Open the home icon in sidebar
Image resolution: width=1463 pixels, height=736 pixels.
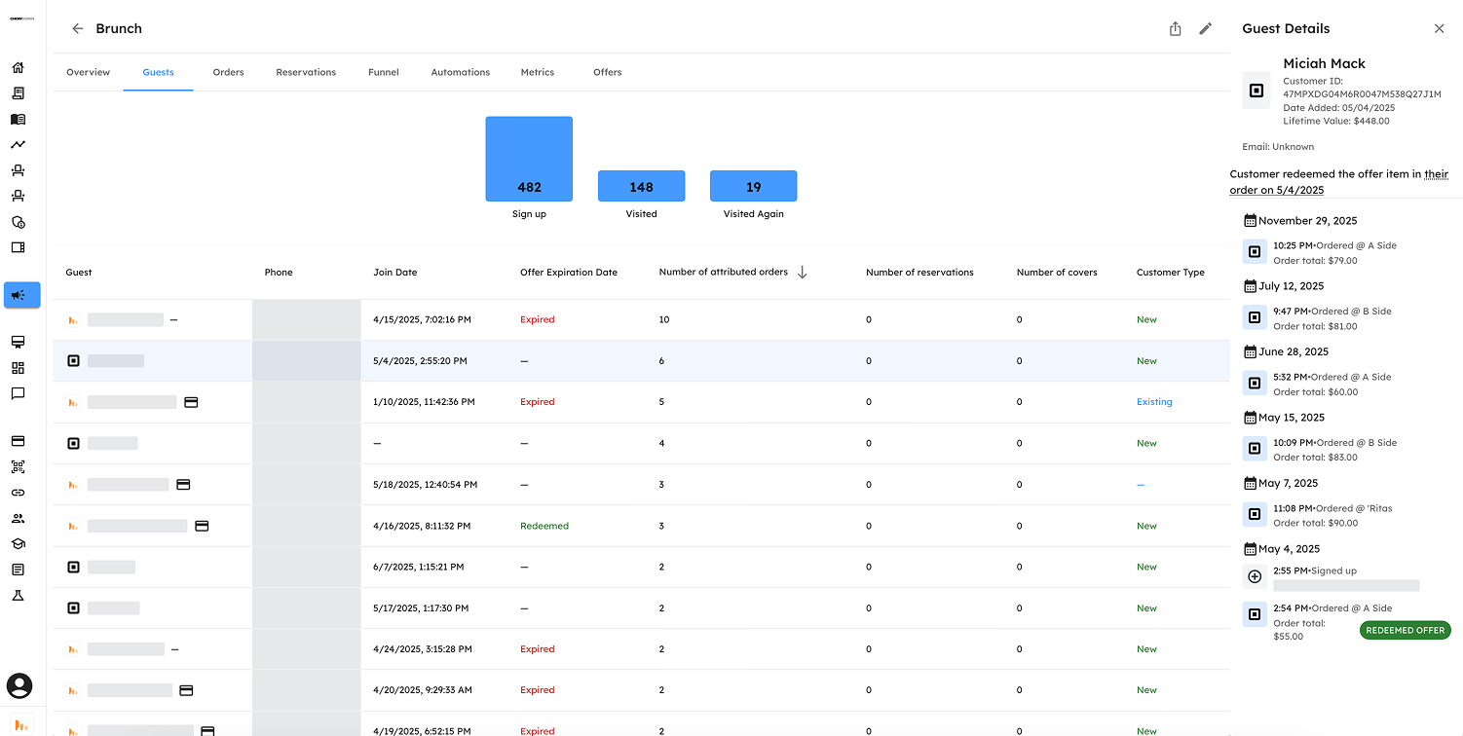18,68
